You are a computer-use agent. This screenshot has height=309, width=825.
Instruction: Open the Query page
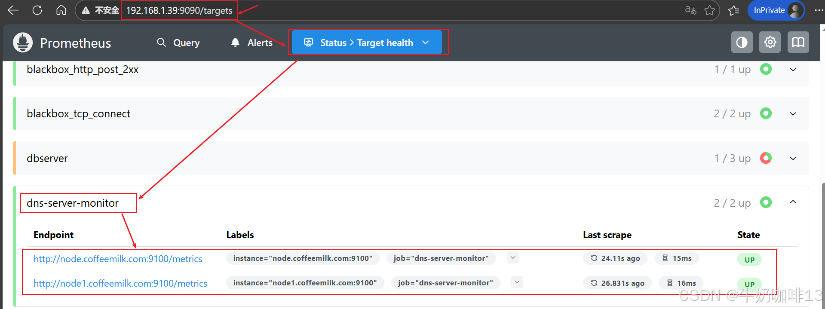coord(178,43)
